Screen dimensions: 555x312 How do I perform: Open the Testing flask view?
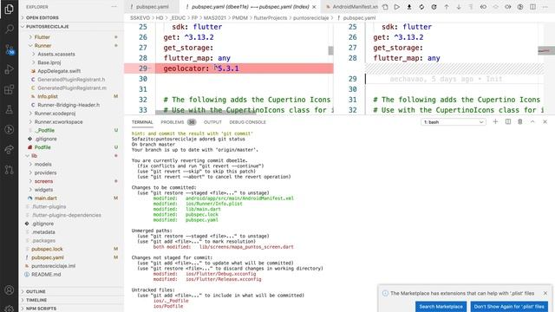pyautogui.click(x=10, y=109)
